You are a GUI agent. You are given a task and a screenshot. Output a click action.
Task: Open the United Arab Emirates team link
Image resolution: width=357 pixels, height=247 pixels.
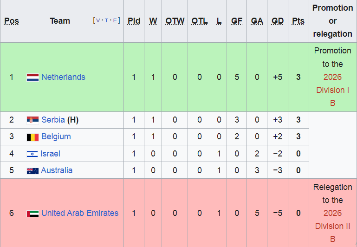coord(80,213)
